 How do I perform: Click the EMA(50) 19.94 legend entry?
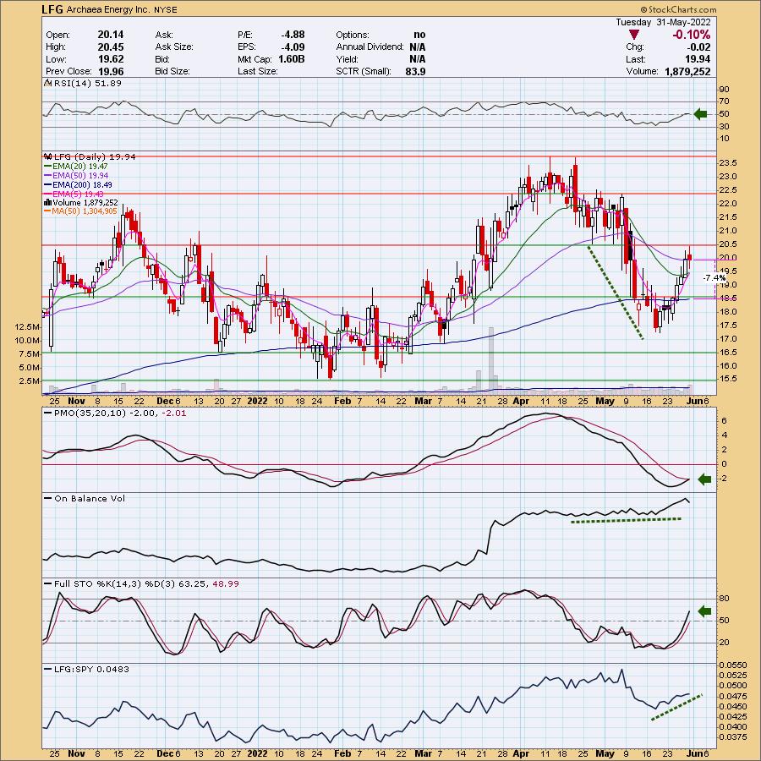pos(80,175)
